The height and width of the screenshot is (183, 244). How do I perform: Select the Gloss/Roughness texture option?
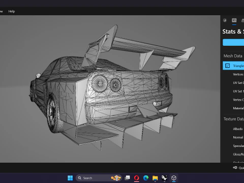(238, 155)
